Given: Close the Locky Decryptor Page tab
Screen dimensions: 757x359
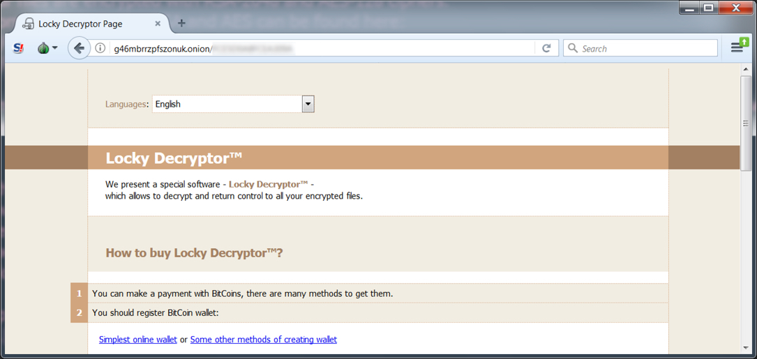Looking at the screenshot, I should (158, 24).
